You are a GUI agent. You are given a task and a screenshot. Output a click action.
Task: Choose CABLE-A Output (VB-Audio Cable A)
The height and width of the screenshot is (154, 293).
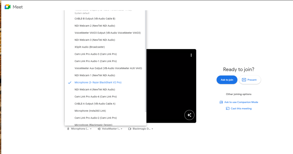click(105, 104)
